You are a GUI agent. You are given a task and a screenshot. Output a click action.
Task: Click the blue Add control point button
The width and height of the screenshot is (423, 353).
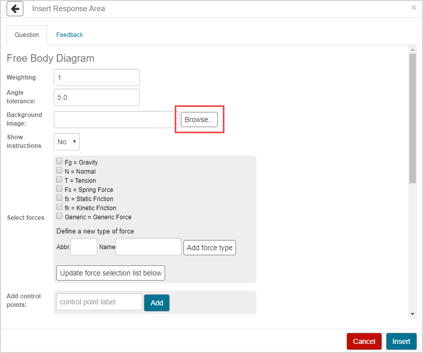click(x=157, y=302)
